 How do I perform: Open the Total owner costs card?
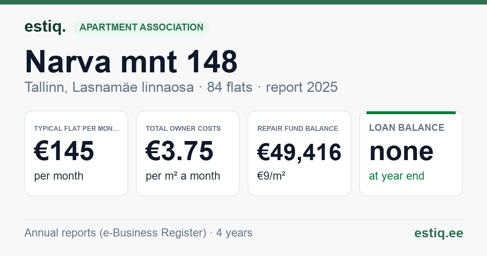pos(188,153)
